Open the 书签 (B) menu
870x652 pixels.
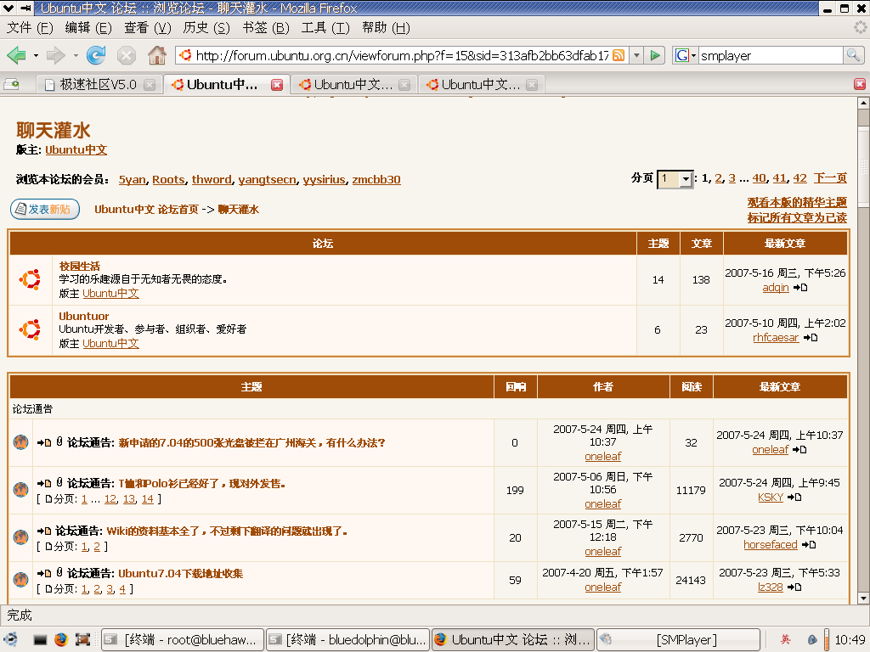coord(266,28)
